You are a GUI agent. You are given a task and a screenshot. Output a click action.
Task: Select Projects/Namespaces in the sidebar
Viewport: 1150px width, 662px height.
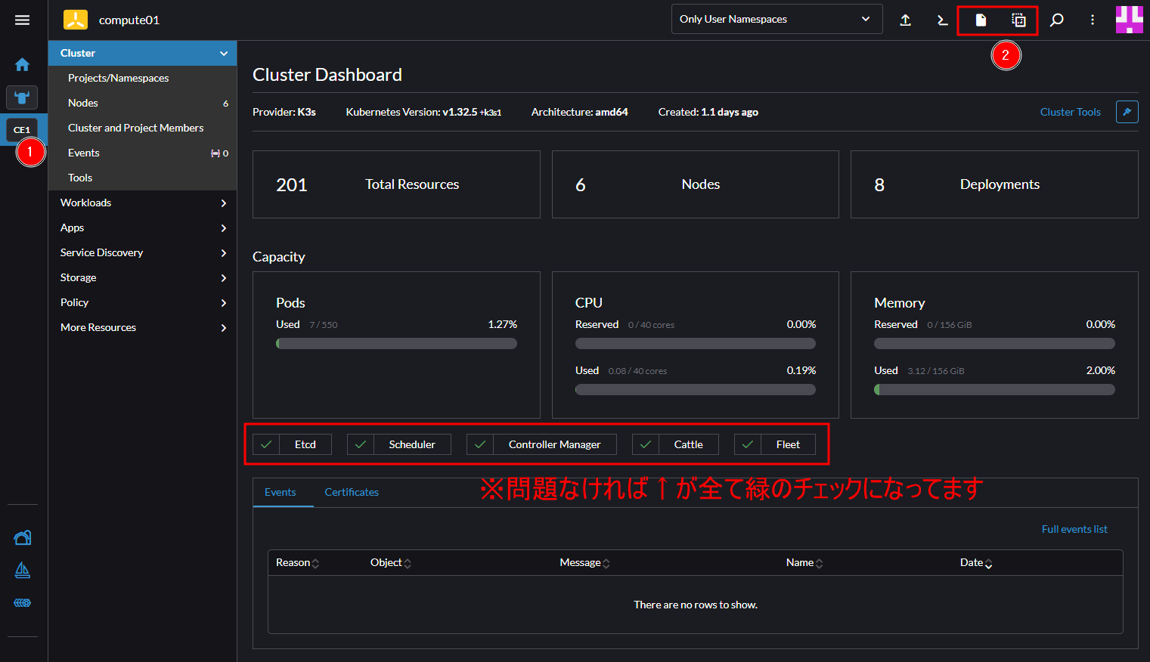[x=118, y=78]
